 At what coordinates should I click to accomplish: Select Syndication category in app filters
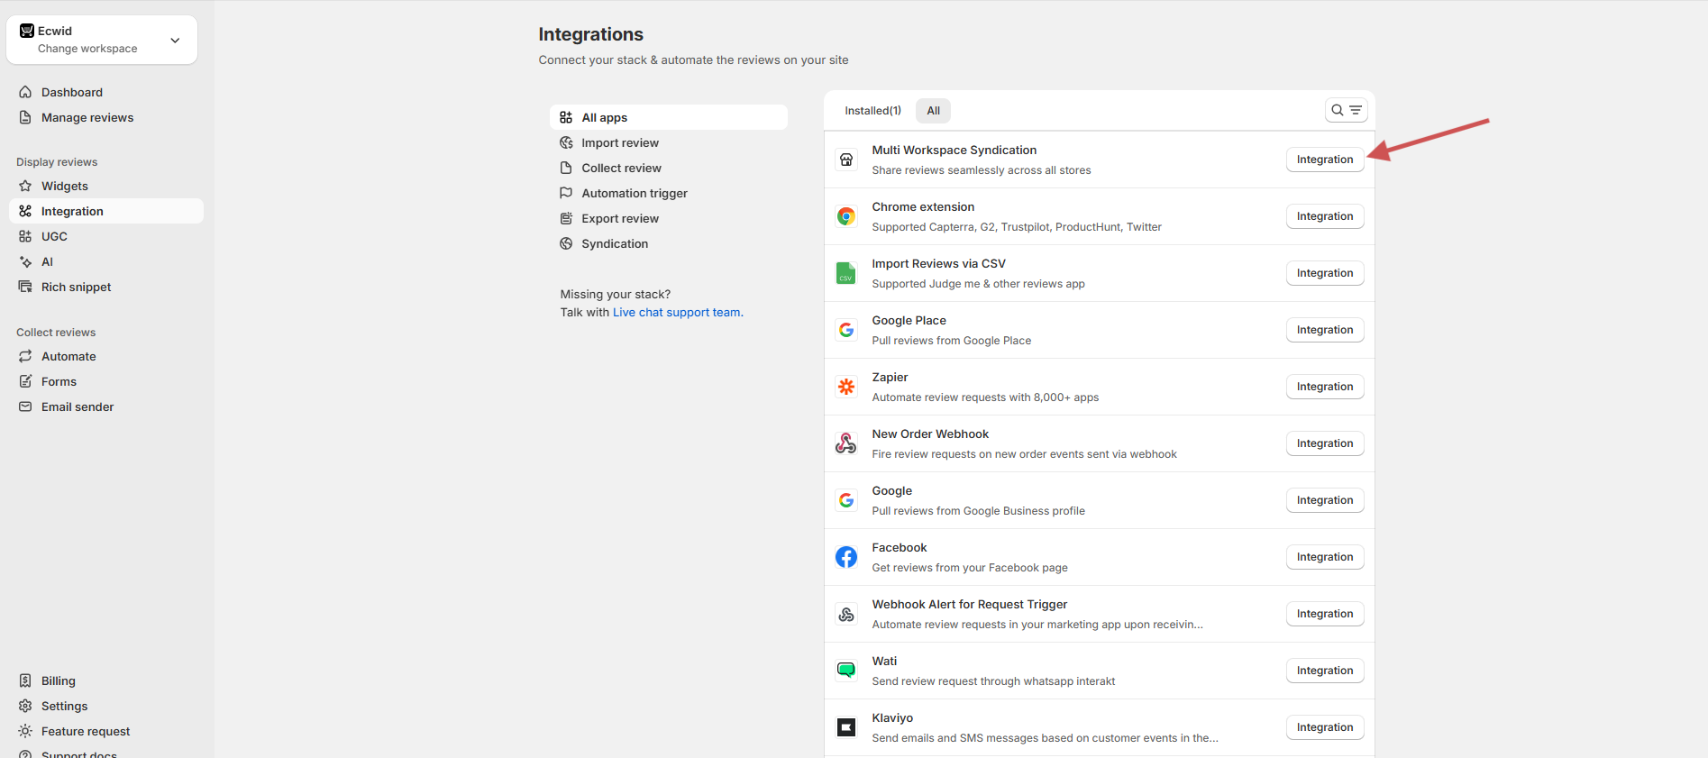pyautogui.click(x=614, y=243)
